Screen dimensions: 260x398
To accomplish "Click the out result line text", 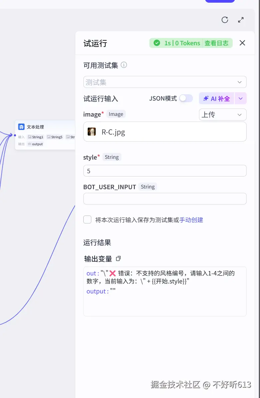I will (x=161, y=277).
